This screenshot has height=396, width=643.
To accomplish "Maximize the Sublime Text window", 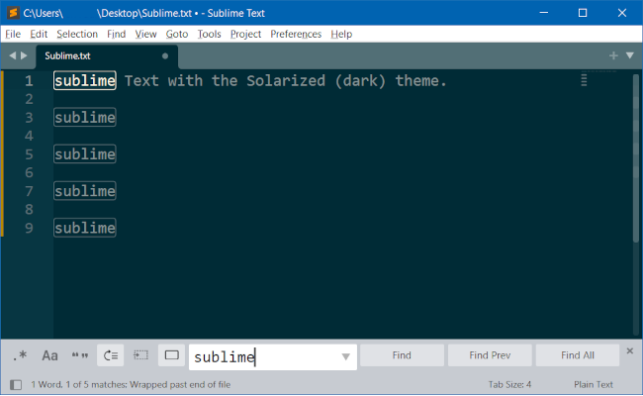I will click(x=583, y=13).
